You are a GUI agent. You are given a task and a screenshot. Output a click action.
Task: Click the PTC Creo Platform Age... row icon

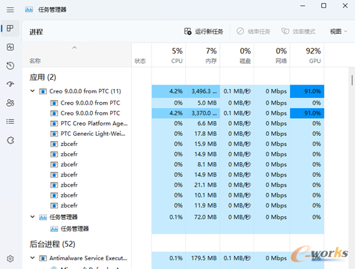[x=54, y=124]
